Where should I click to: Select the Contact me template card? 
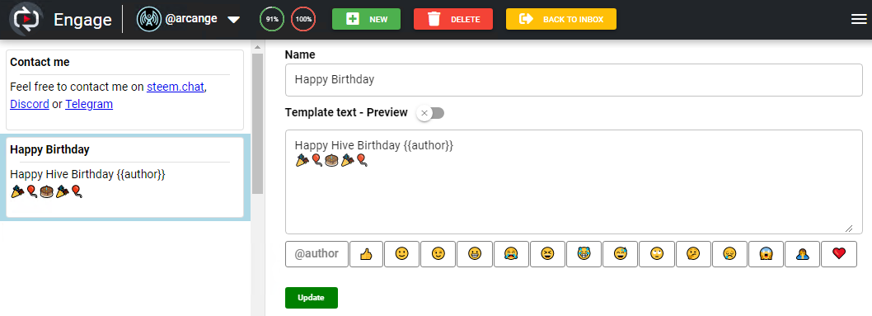(124, 90)
